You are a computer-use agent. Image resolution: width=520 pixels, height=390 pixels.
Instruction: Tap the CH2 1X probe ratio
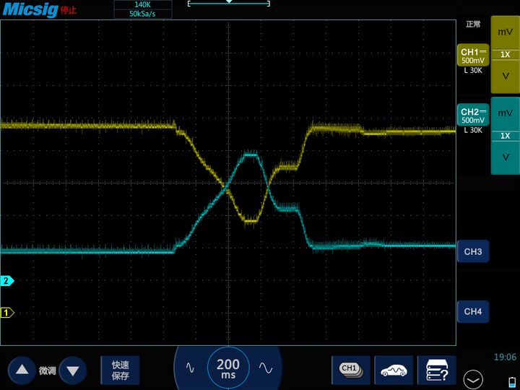[505, 136]
